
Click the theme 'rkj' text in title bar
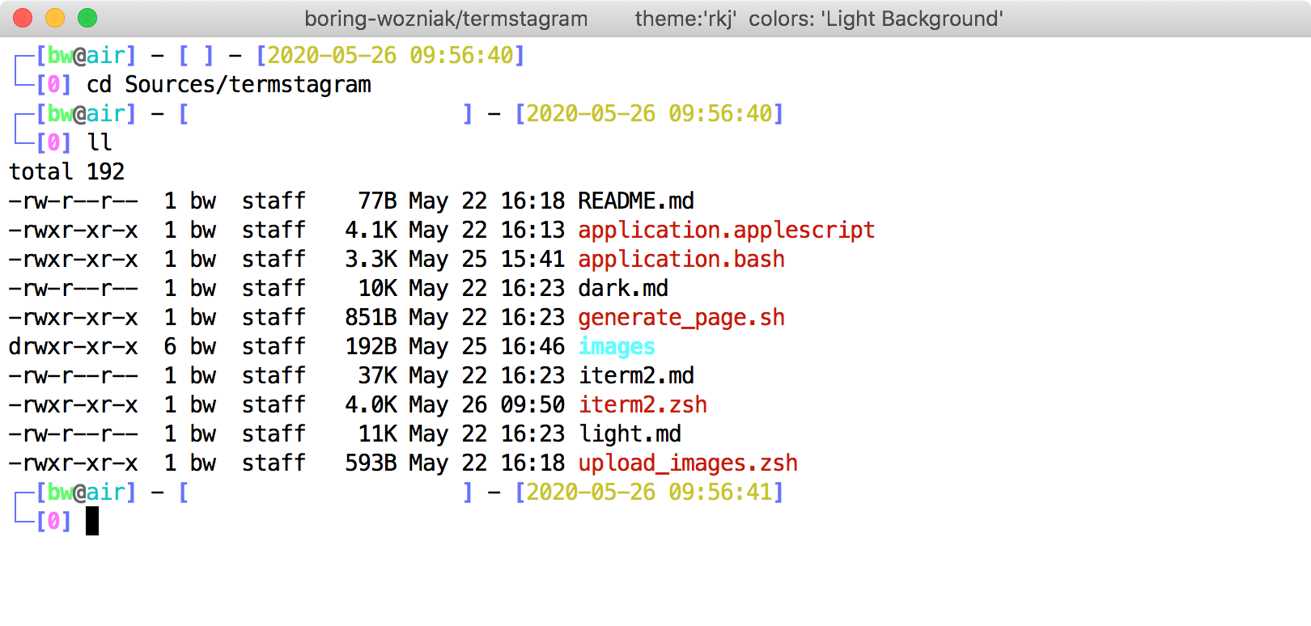pos(685,19)
